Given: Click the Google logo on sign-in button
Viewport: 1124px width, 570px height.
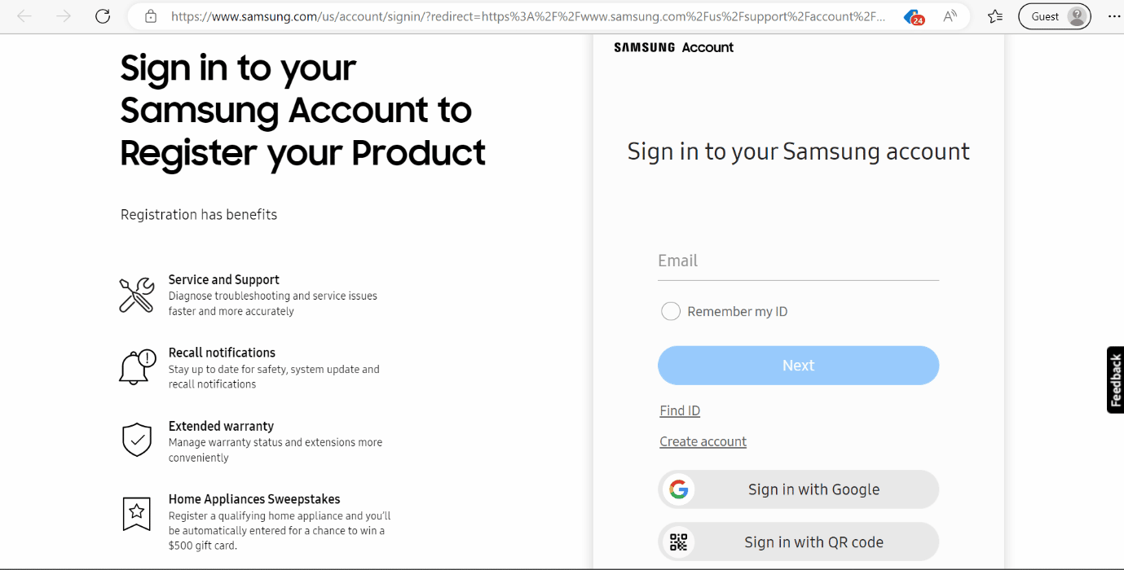Looking at the screenshot, I should pos(679,489).
